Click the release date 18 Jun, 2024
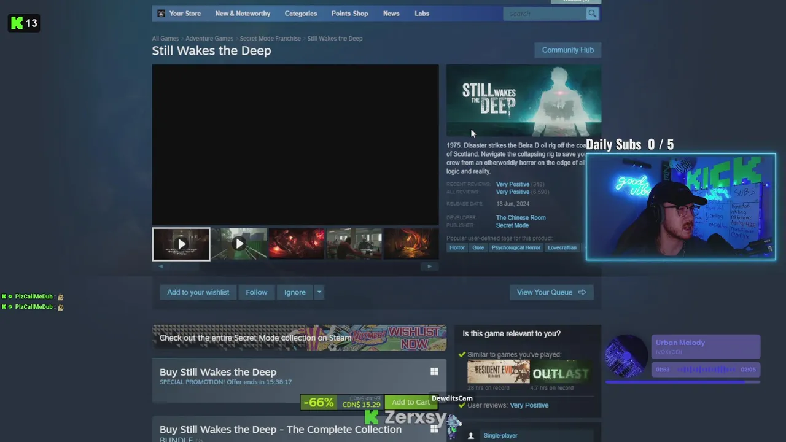Viewport: 786px width, 442px height. pyautogui.click(x=513, y=204)
